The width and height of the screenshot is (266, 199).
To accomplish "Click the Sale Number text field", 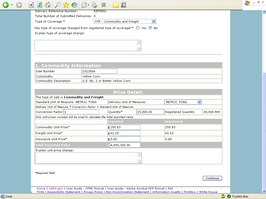I will pos(99,71).
